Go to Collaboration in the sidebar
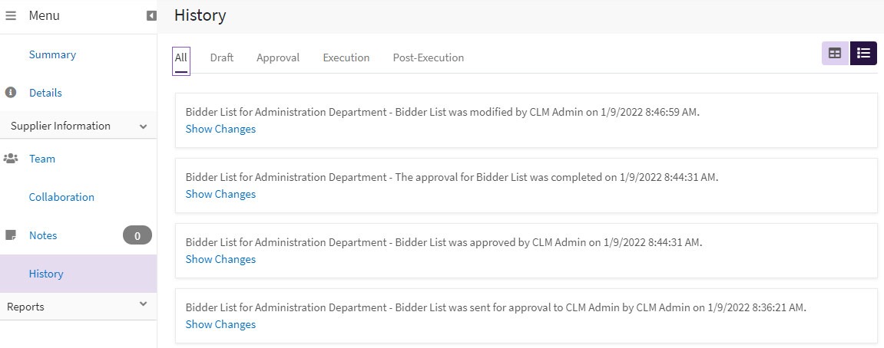The image size is (884, 348). click(61, 197)
